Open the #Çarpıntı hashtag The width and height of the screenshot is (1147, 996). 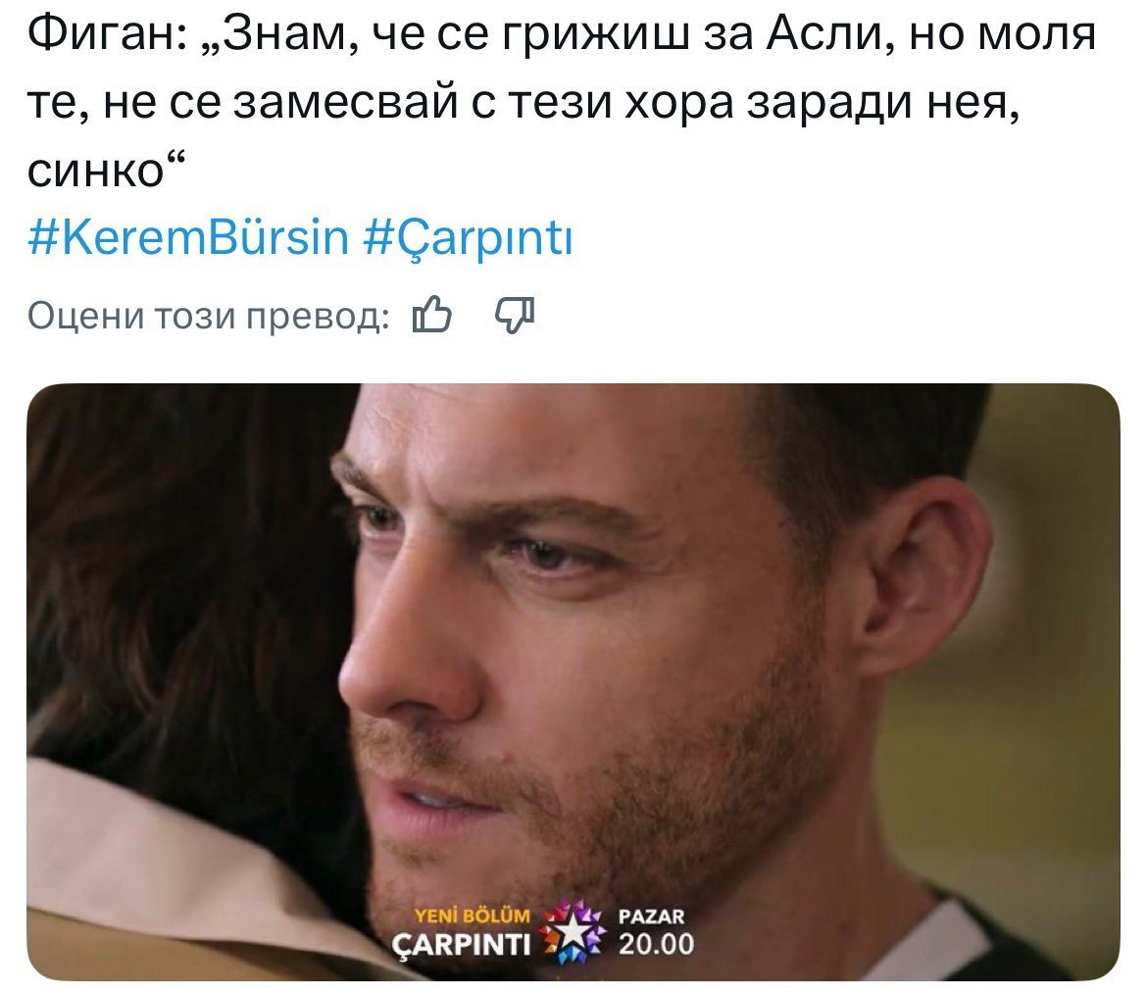coord(469,239)
